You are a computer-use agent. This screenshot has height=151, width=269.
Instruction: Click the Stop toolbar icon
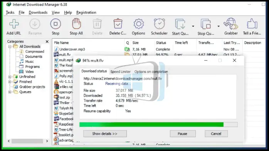pos(55,24)
